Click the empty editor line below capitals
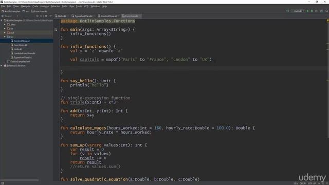The width and height of the screenshot is (329, 185). (193, 68)
